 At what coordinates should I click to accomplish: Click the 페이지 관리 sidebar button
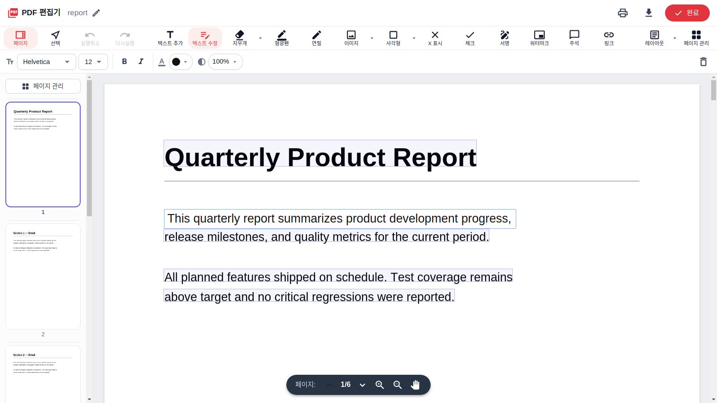pyautogui.click(x=43, y=86)
